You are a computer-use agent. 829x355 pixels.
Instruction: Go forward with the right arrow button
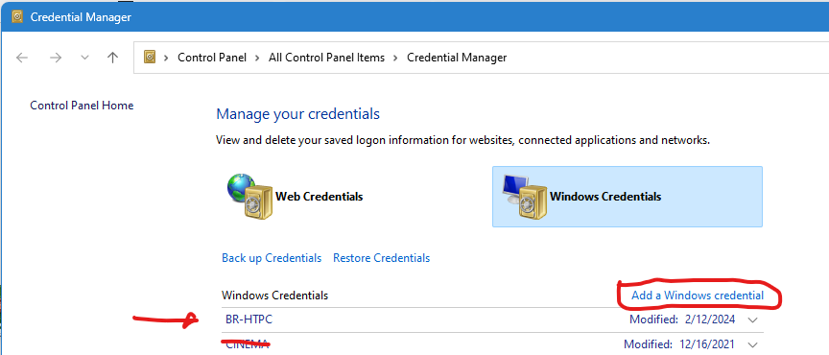(56, 58)
